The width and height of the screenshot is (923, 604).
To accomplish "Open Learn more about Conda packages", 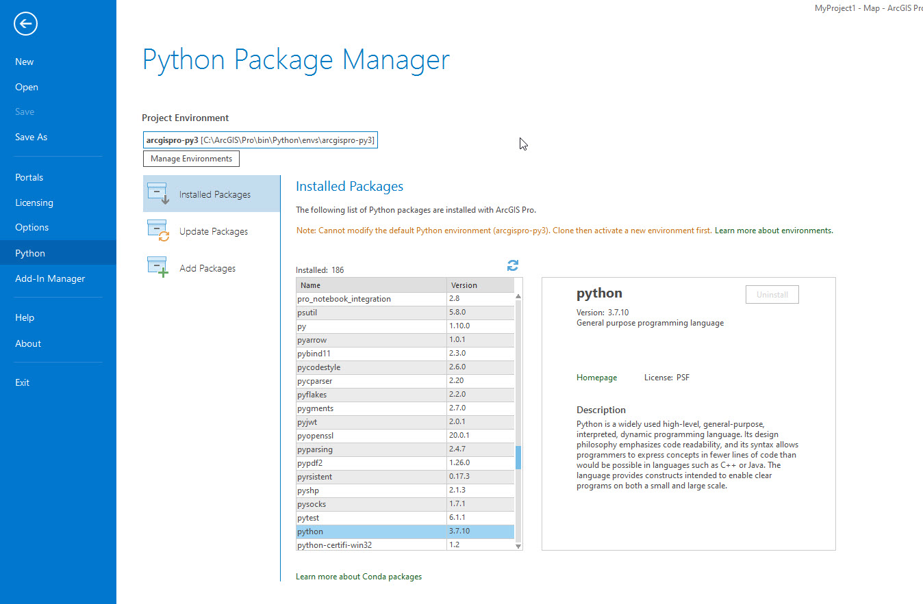I will coord(359,577).
